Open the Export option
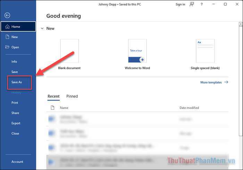 pos(16,123)
